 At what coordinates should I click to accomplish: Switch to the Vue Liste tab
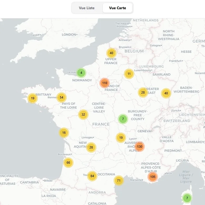(x=87, y=8)
